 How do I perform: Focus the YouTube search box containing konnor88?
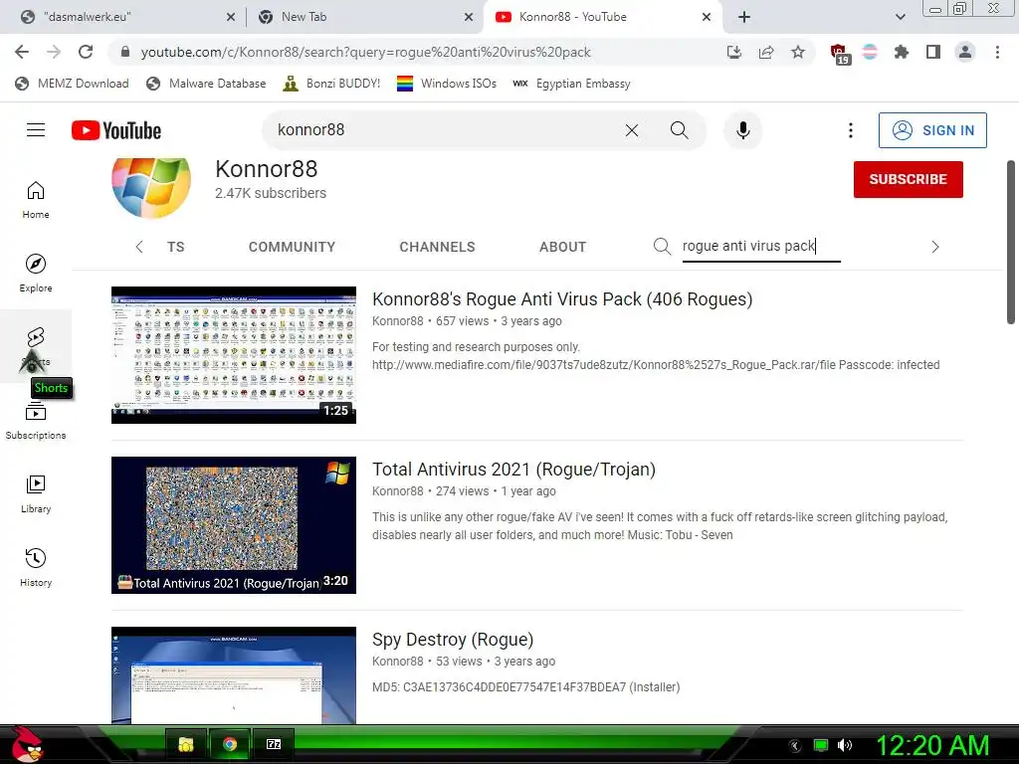[x=442, y=130]
